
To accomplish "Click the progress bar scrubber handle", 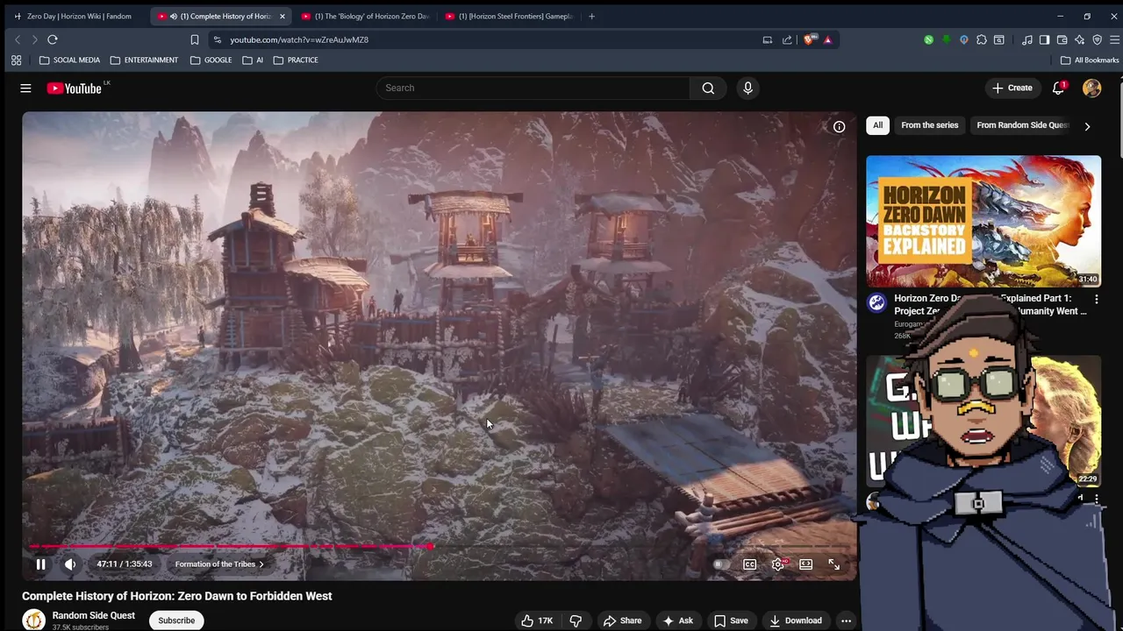I will (430, 546).
